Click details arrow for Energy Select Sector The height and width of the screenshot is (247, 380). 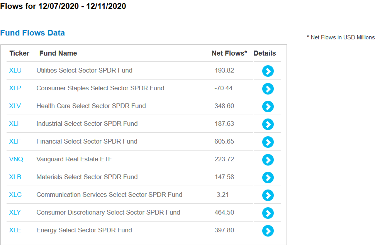click(268, 231)
